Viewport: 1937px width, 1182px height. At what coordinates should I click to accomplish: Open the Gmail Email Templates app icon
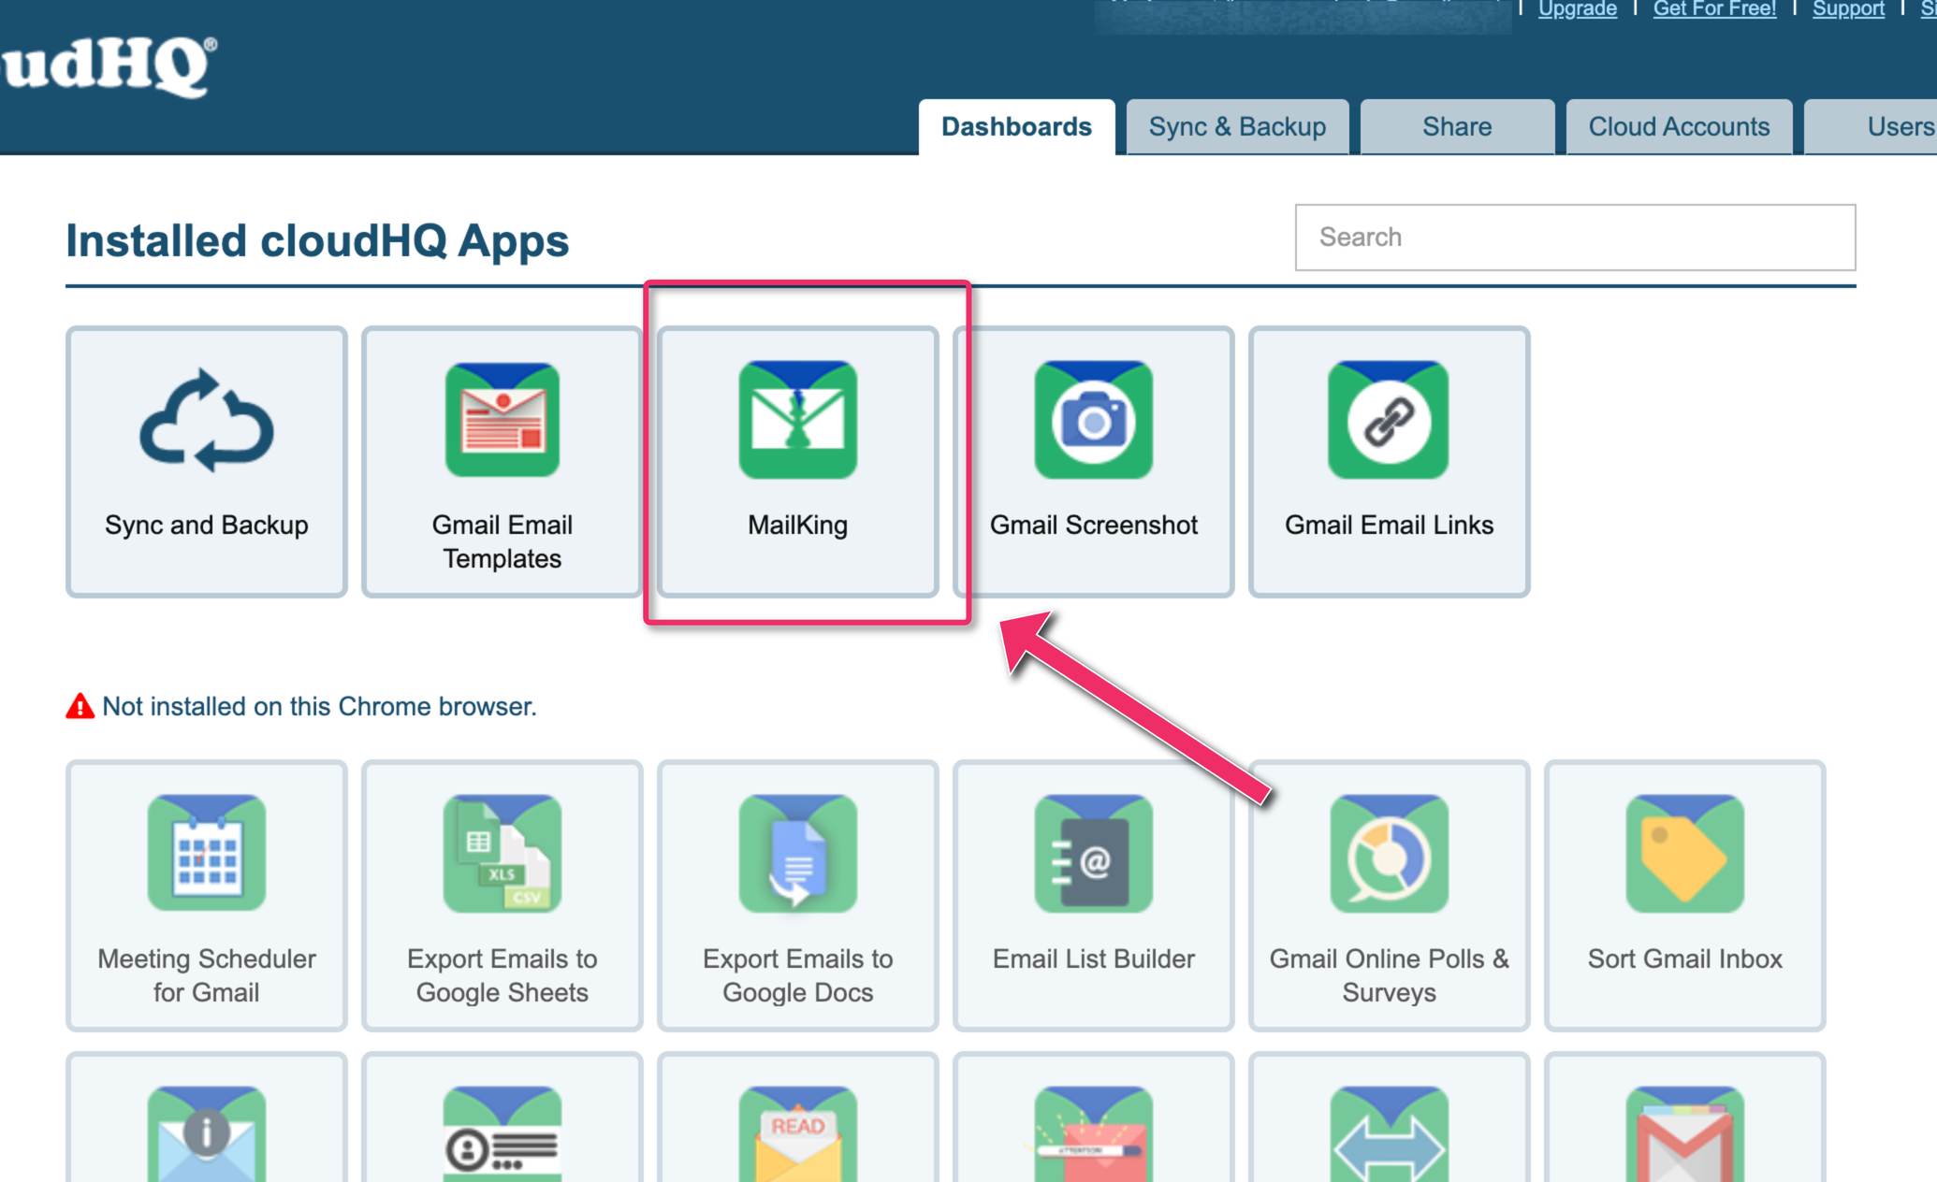pos(502,420)
